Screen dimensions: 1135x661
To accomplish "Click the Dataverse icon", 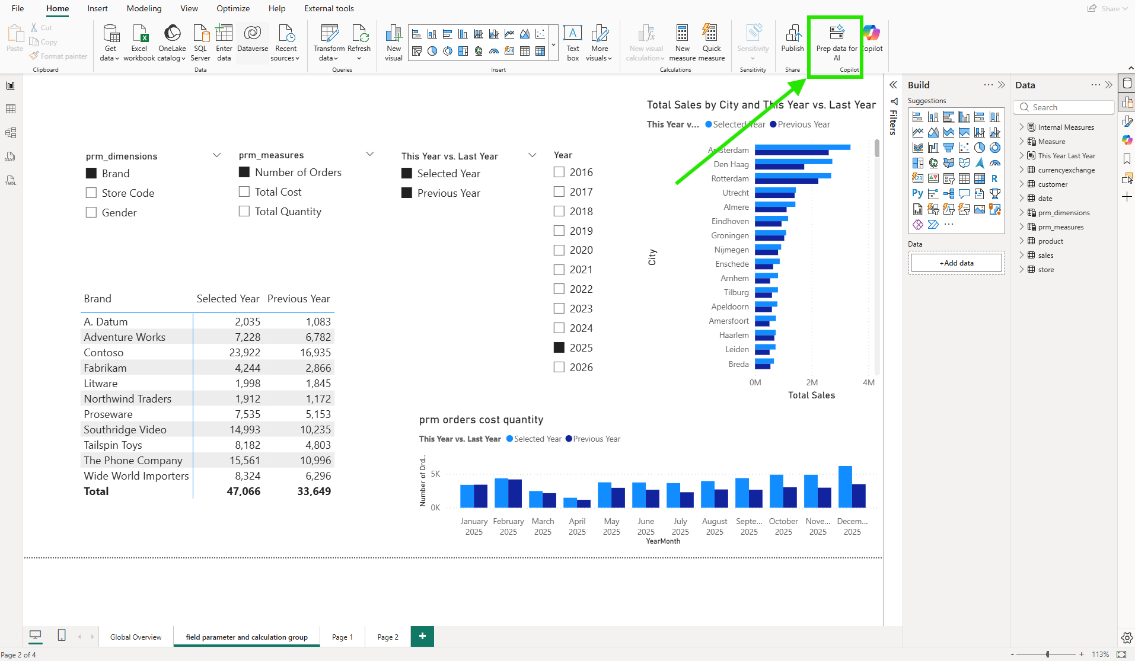I will pyautogui.click(x=253, y=39).
